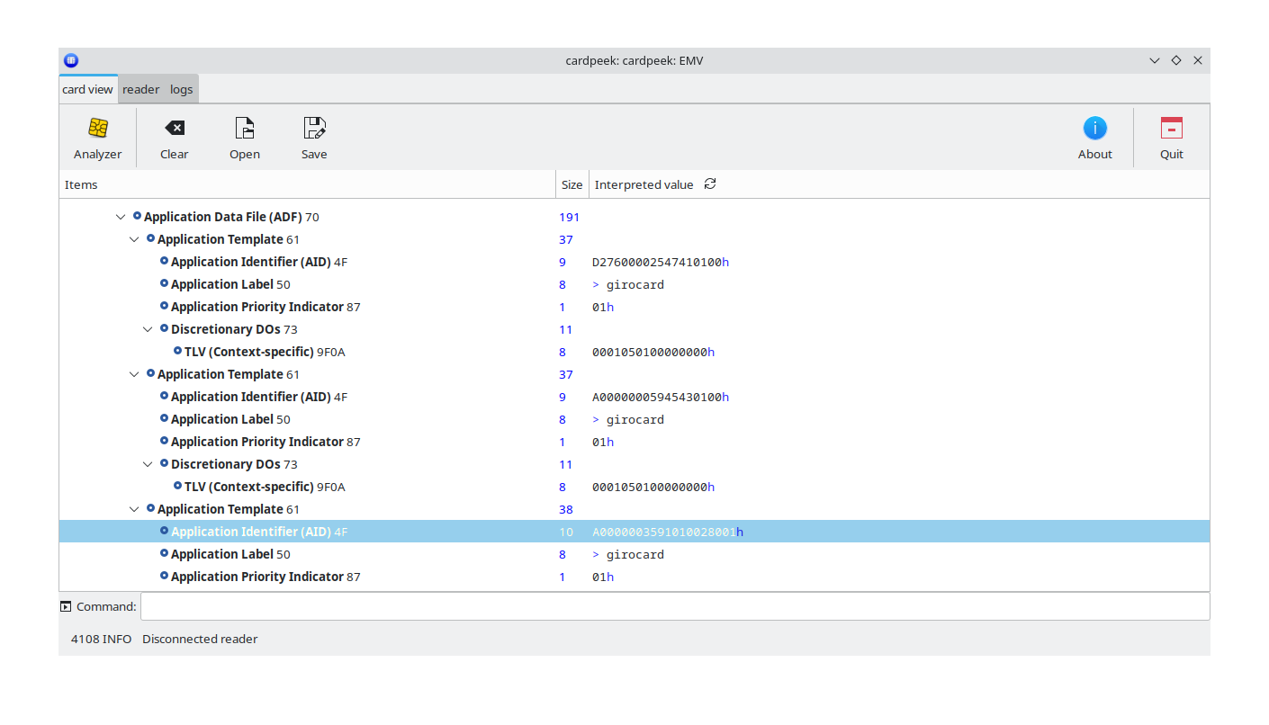The height and width of the screenshot is (725, 1269).
Task: Click refresh icon beside Interpreted value
Action: click(710, 184)
